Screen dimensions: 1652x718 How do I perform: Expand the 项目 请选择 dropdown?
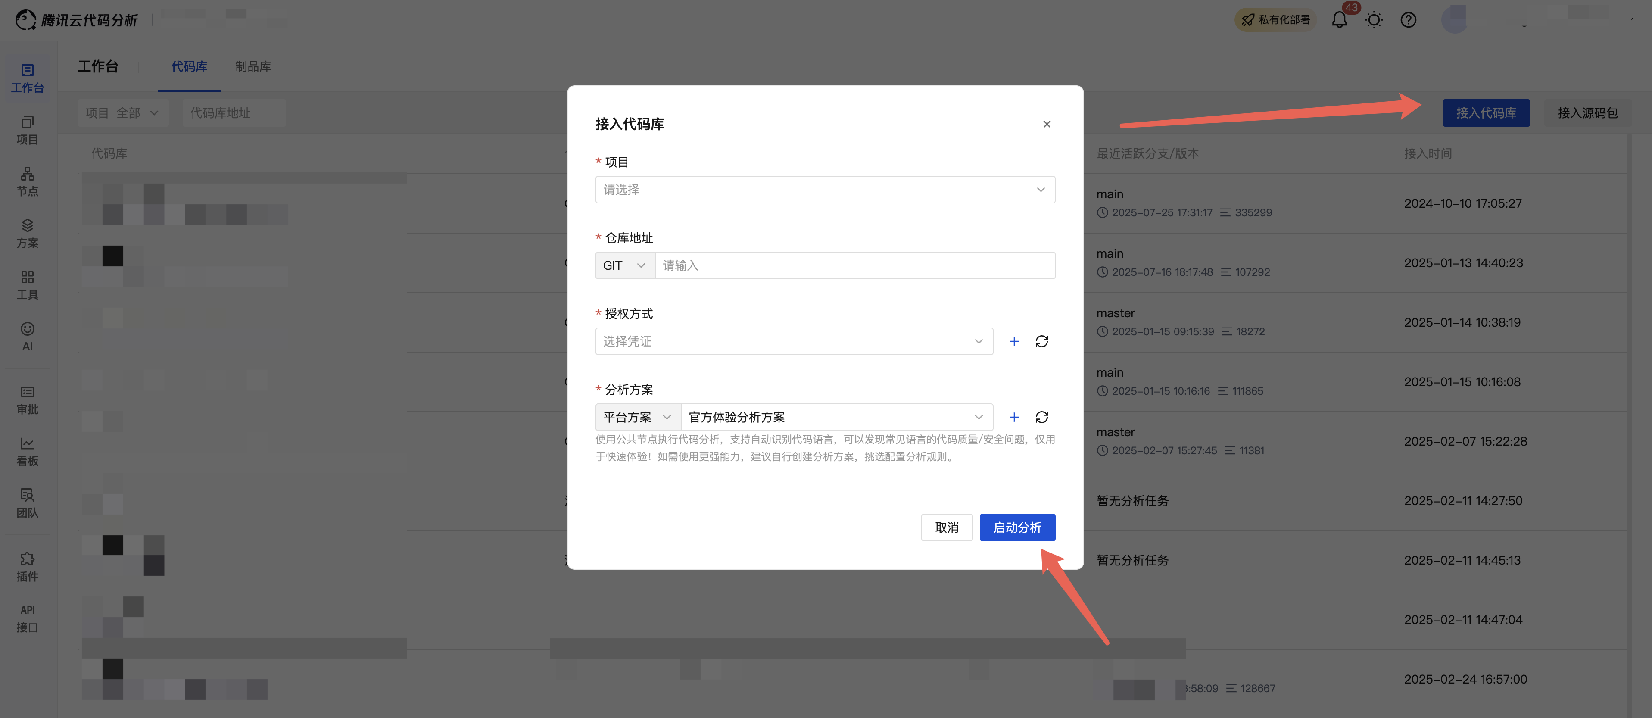825,190
